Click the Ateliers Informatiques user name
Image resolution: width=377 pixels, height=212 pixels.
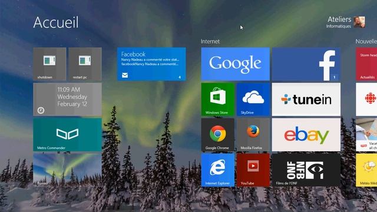click(x=339, y=22)
